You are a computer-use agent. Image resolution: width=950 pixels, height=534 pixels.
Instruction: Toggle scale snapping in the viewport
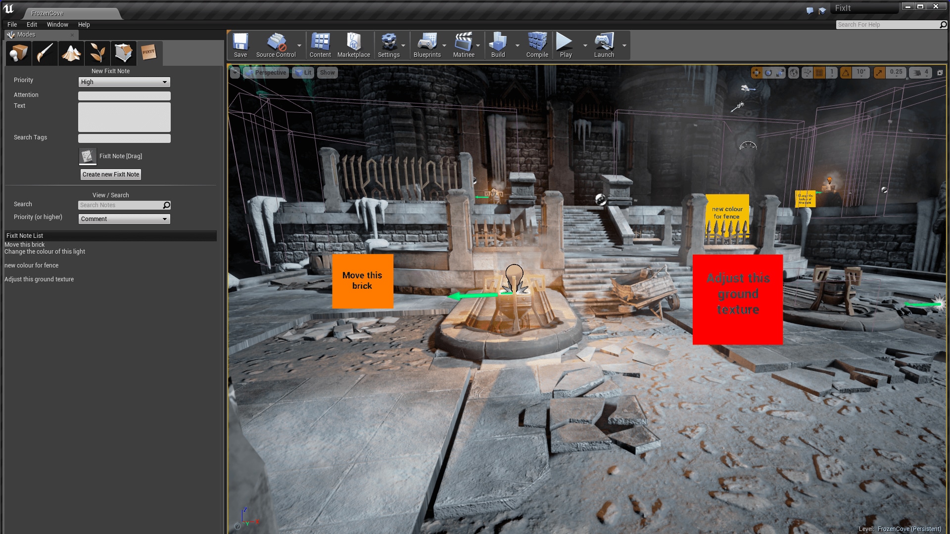tap(879, 73)
